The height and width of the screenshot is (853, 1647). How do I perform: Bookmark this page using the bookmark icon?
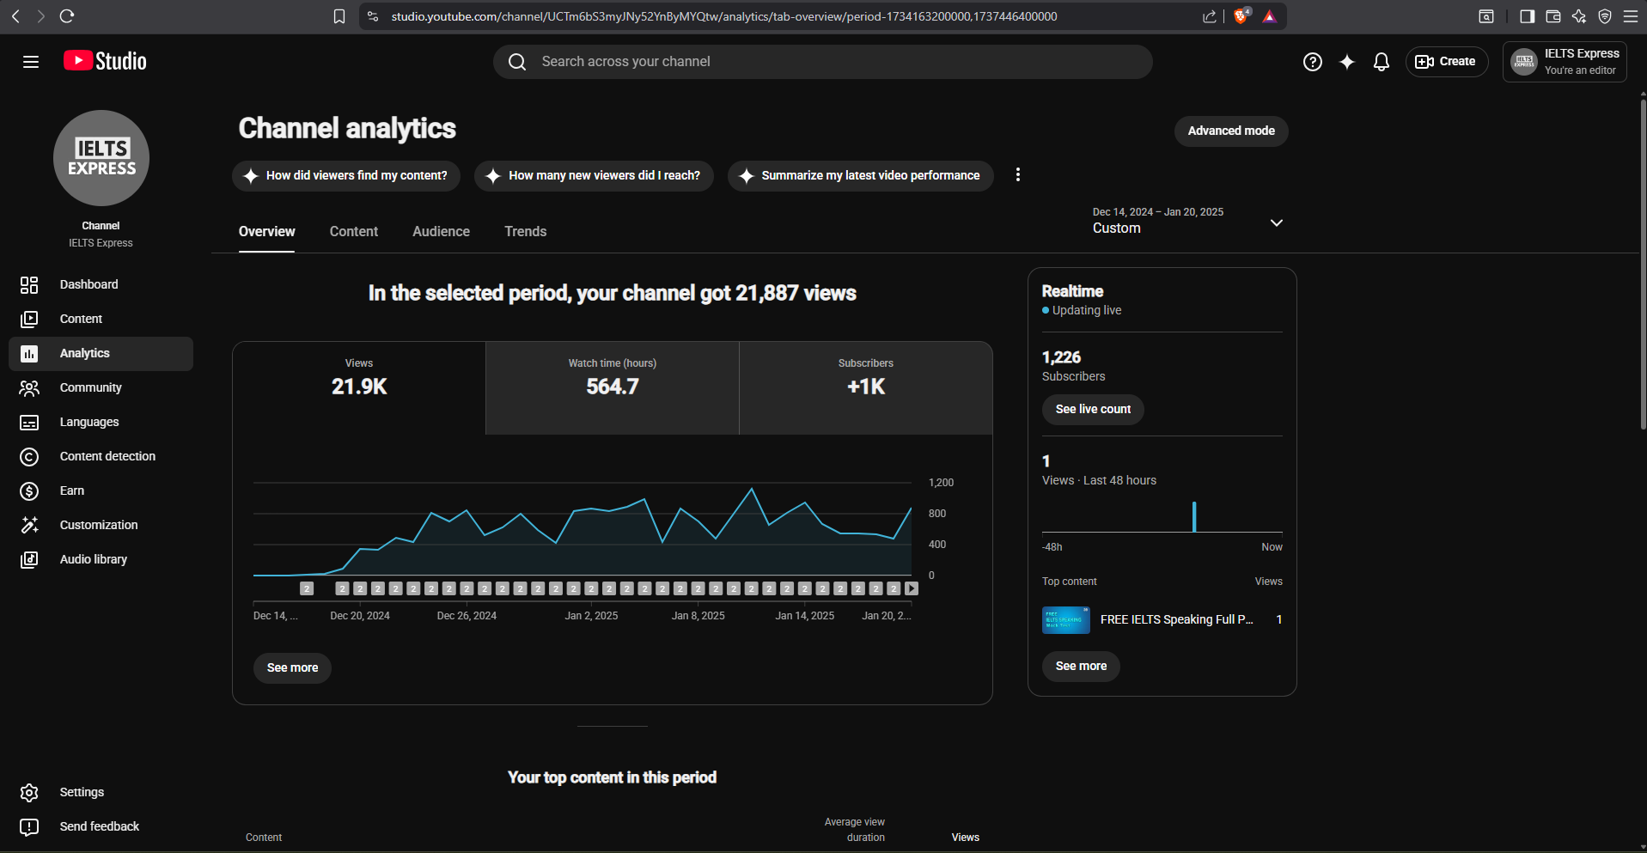click(x=339, y=16)
